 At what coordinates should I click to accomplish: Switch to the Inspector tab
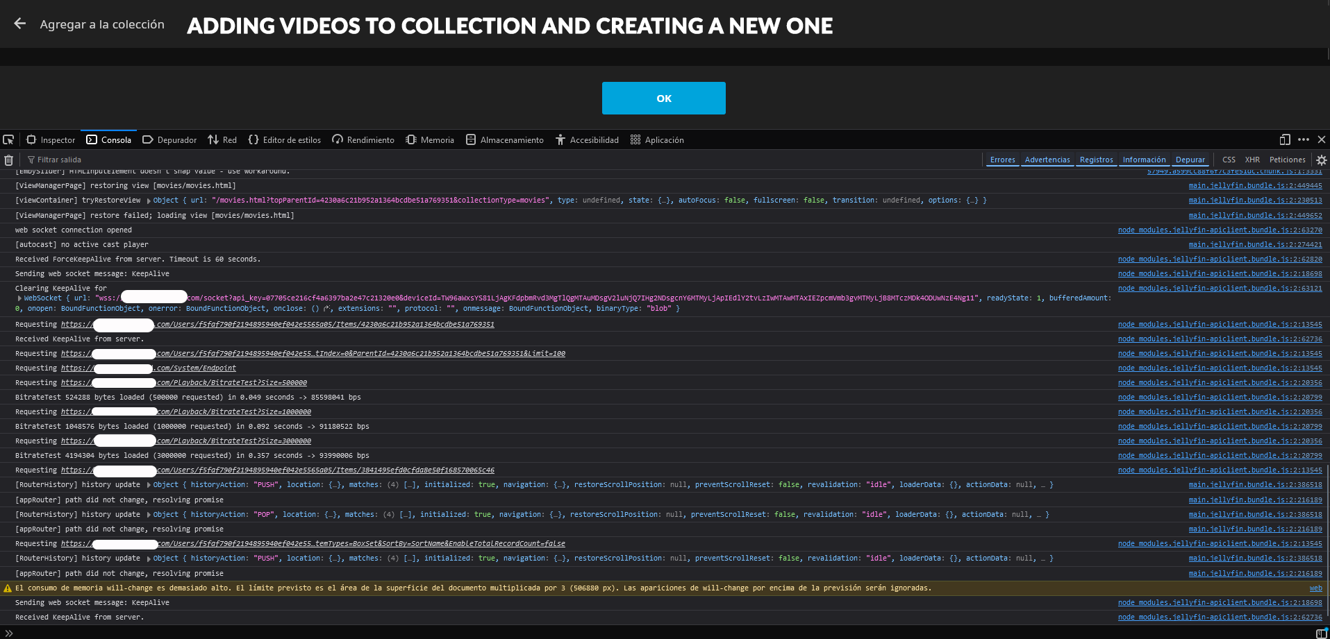click(51, 139)
